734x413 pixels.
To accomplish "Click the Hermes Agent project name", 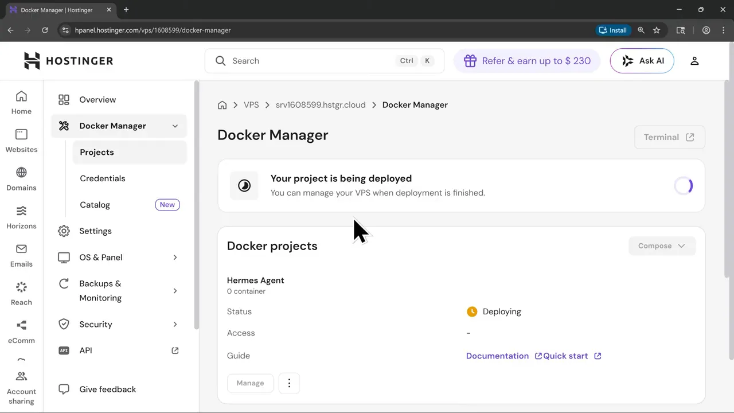I will point(256,280).
